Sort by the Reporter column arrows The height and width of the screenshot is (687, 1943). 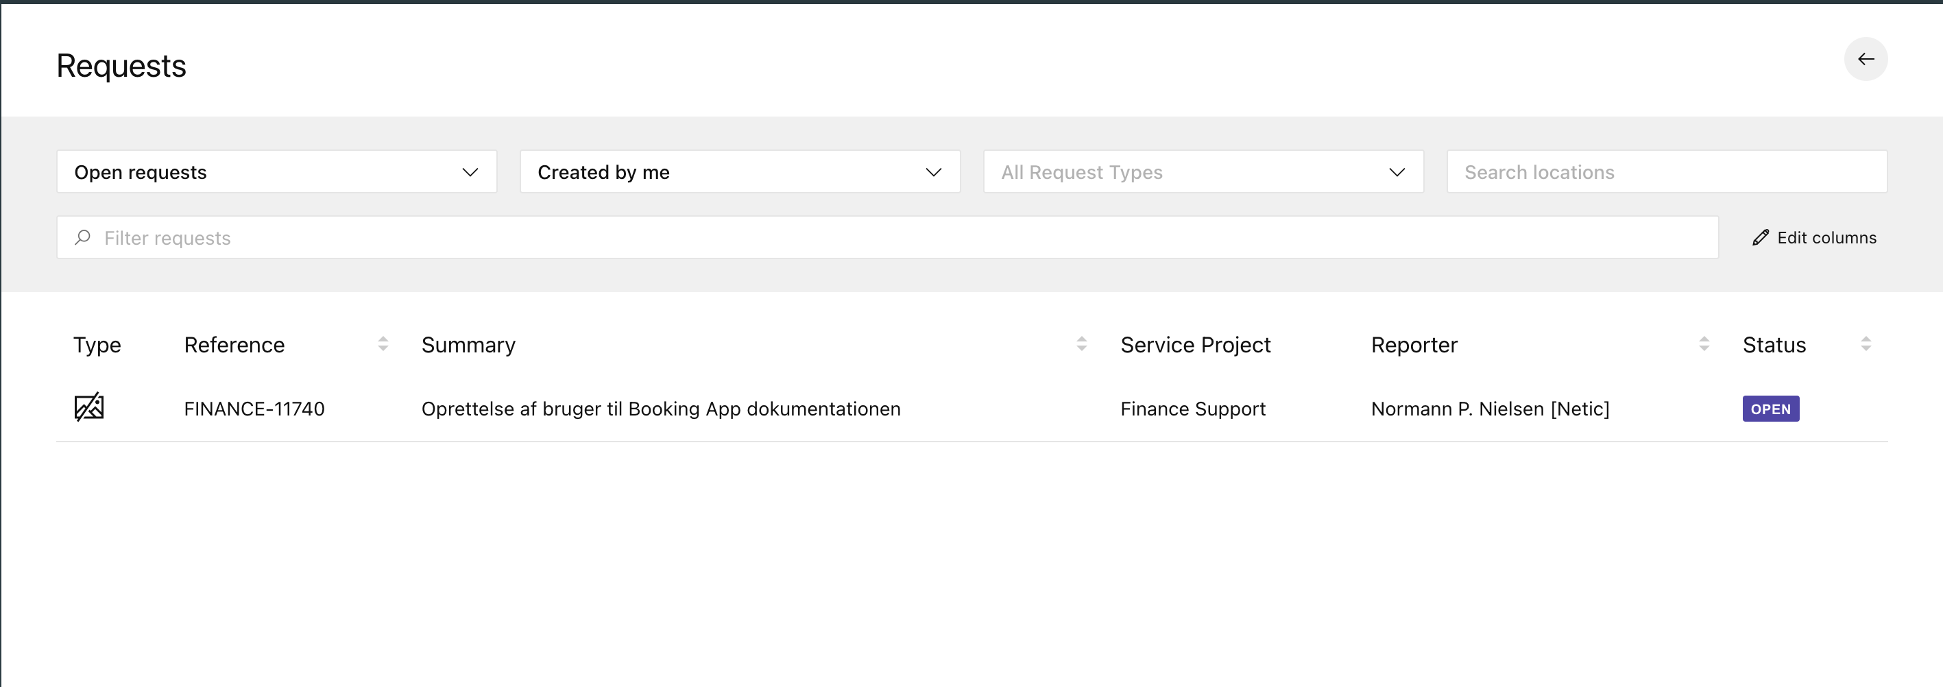[x=1704, y=344]
